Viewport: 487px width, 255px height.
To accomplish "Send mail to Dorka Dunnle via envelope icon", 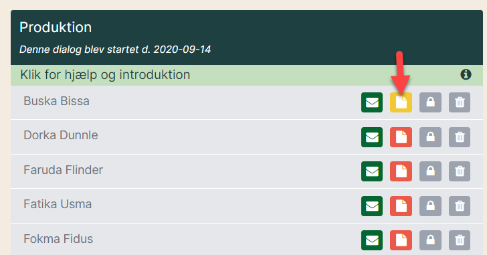I will [372, 137].
